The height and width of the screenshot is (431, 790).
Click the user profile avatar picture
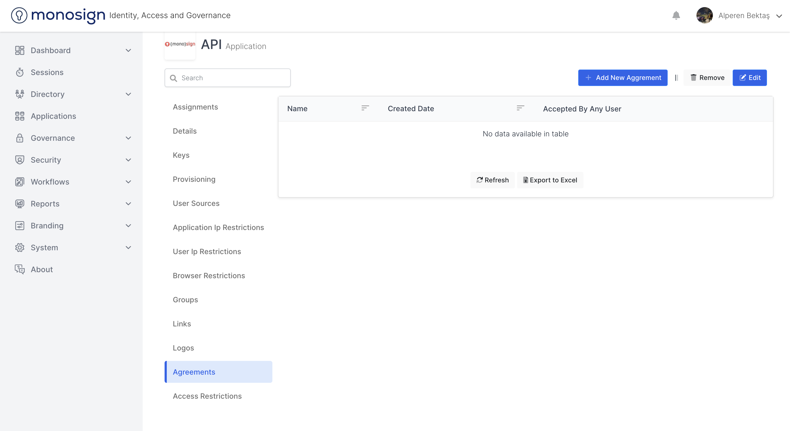[x=704, y=16]
